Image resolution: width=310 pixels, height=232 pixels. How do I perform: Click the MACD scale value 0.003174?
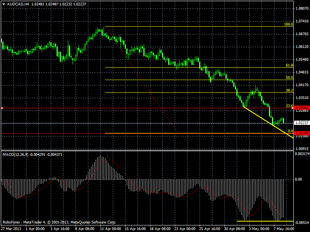302,154
